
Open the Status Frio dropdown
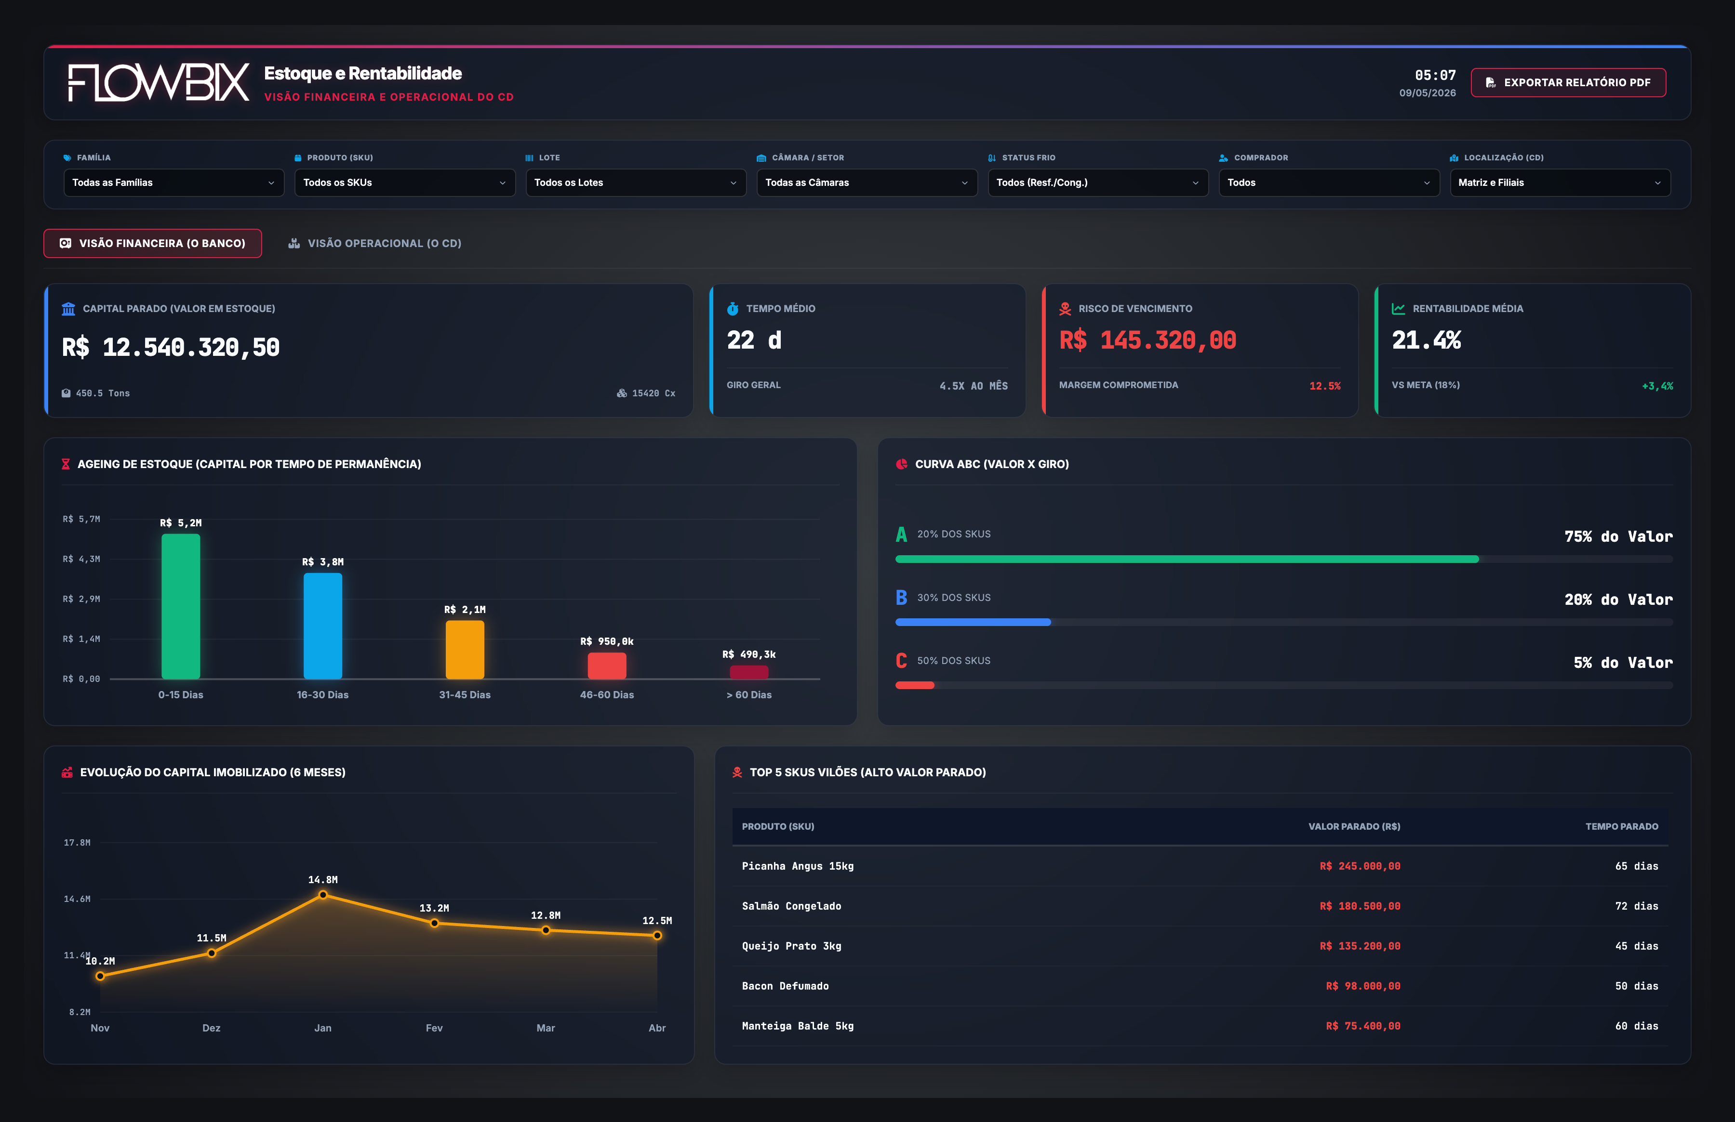[1098, 183]
